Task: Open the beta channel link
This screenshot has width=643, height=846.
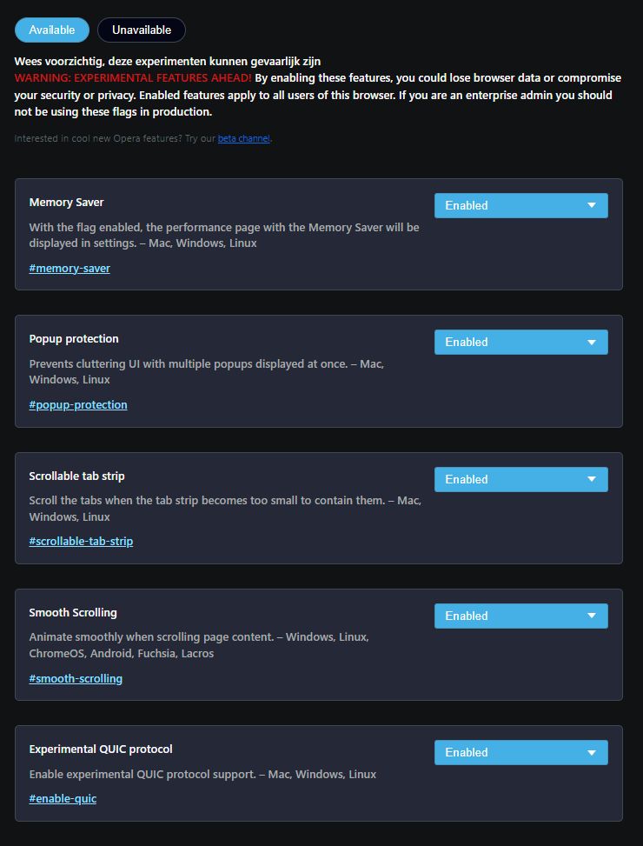Action: [243, 138]
